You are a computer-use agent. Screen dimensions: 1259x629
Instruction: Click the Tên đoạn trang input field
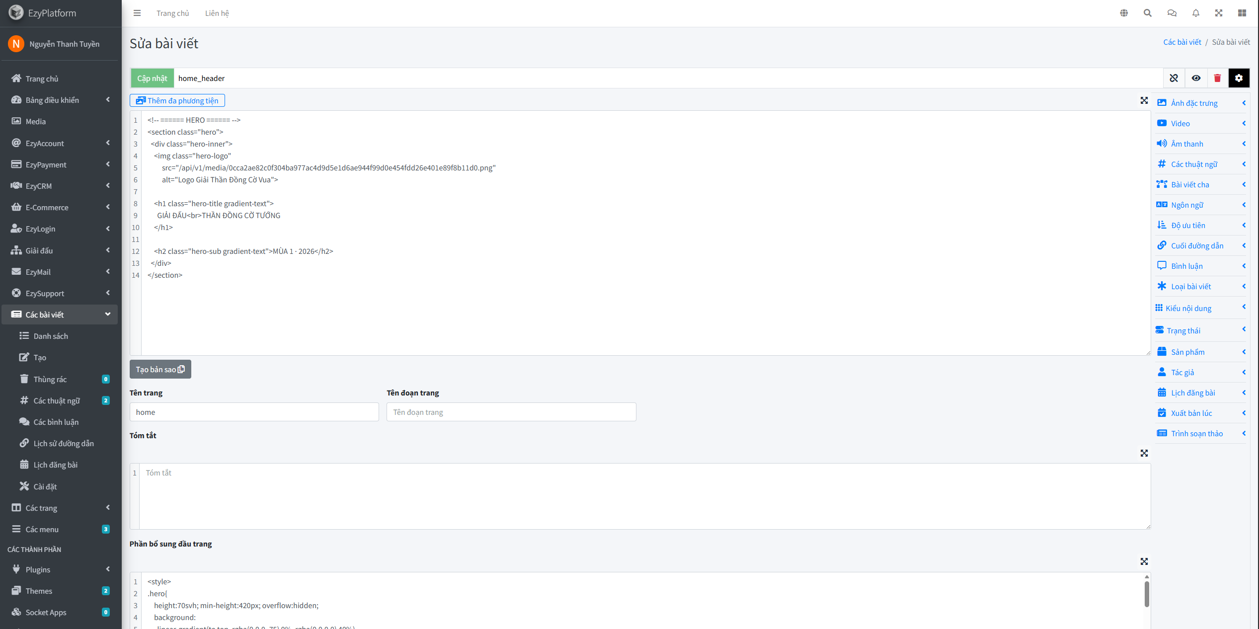pos(511,412)
